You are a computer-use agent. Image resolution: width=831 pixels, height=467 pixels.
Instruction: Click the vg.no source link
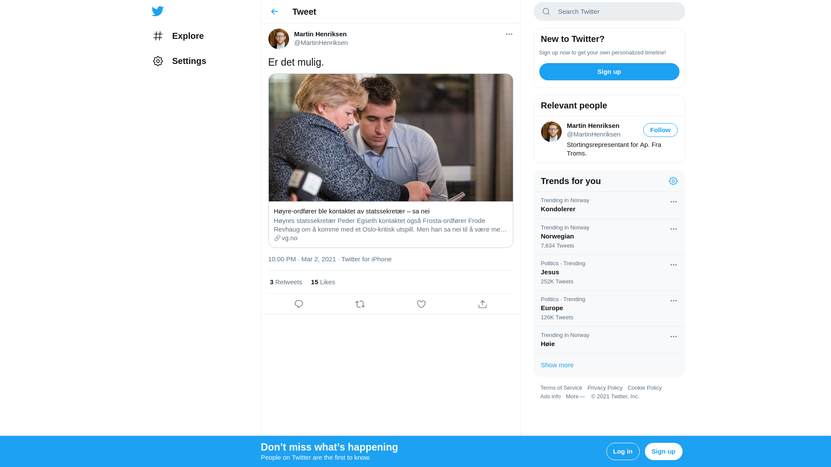290,238
